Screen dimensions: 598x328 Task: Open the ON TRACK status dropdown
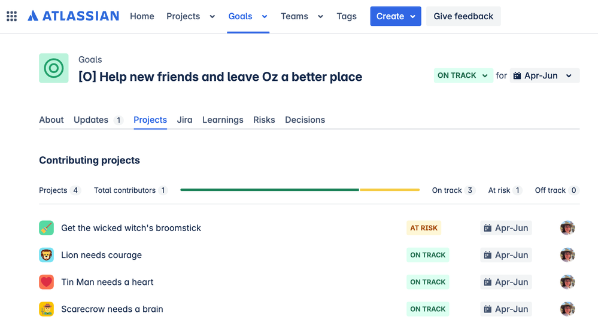463,75
